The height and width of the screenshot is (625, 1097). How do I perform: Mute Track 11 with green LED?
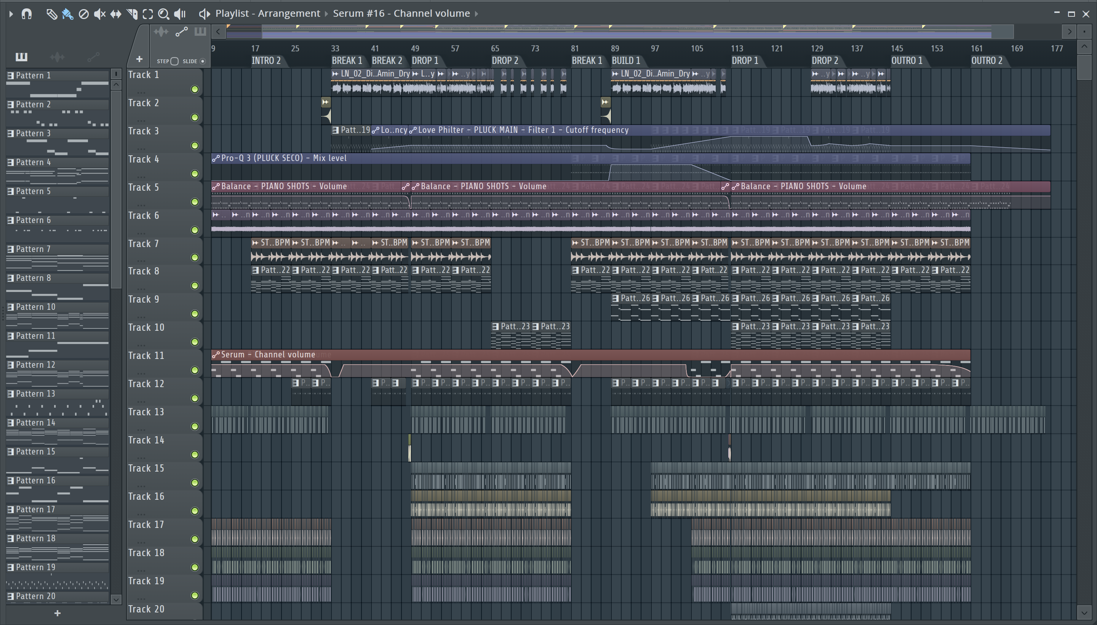tap(195, 370)
